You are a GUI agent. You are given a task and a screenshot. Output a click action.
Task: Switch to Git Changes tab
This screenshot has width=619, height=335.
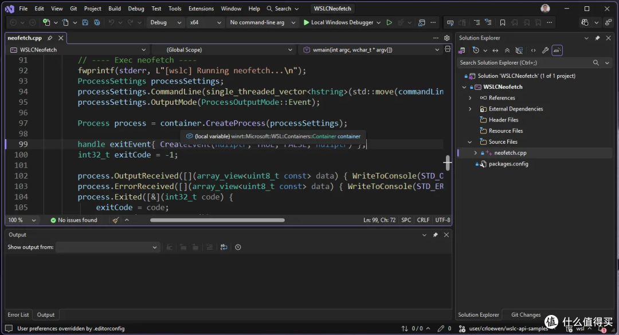[x=526, y=315]
